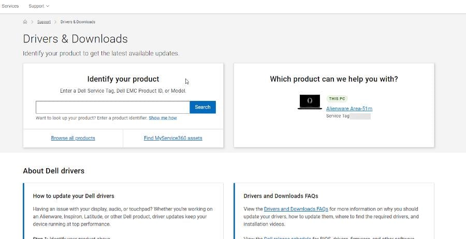The height and width of the screenshot is (239, 466).
Task: Click the Support breadcrumb link
Action: pyautogui.click(x=43, y=22)
